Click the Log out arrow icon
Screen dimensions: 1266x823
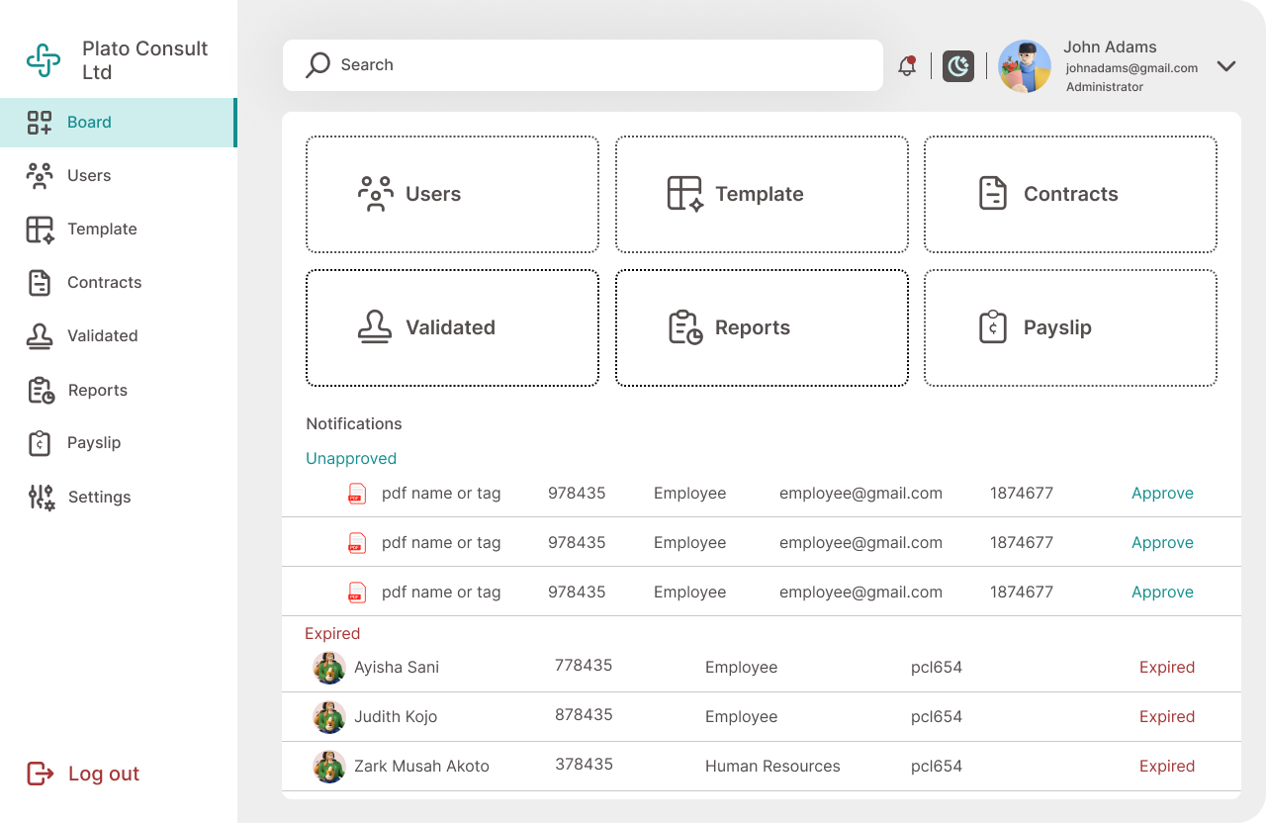tap(40, 774)
